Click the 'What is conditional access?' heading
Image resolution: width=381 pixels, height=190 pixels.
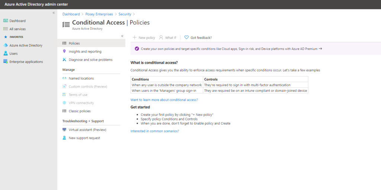(x=154, y=63)
